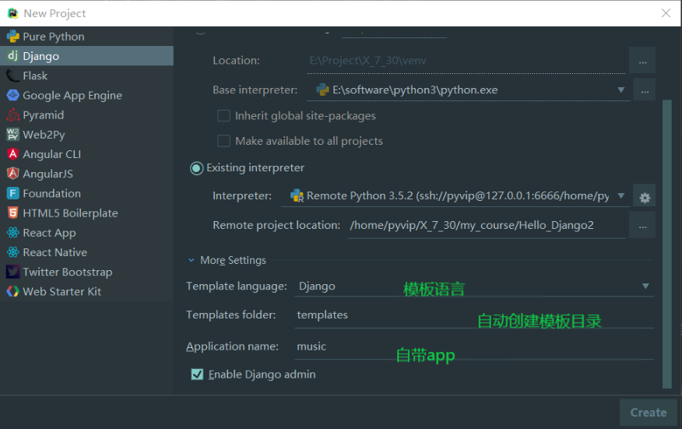Click Remote project location field
The height and width of the screenshot is (429, 682).
pos(487,225)
